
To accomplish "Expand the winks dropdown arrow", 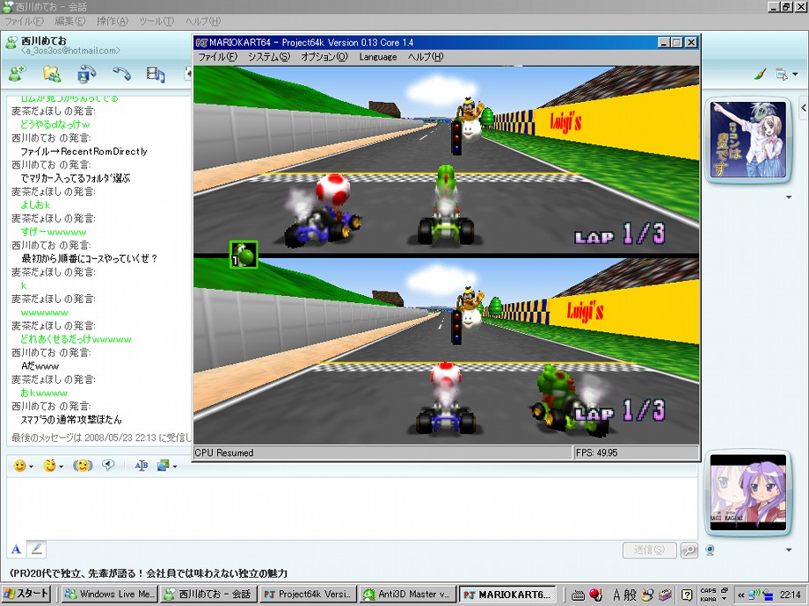I will tap(62, 467).
